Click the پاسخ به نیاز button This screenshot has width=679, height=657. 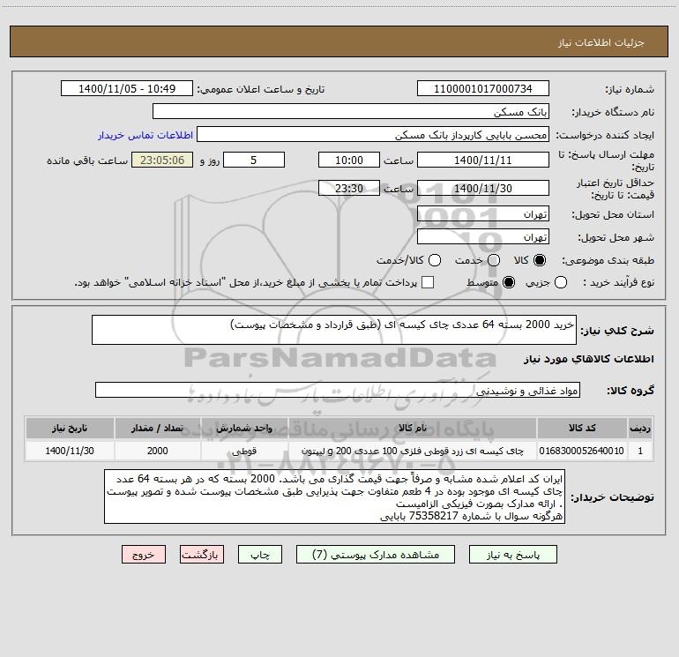[513, 555]
